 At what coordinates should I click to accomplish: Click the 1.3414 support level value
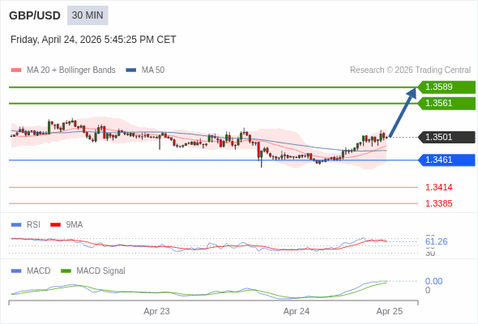[x=438, y=187]
